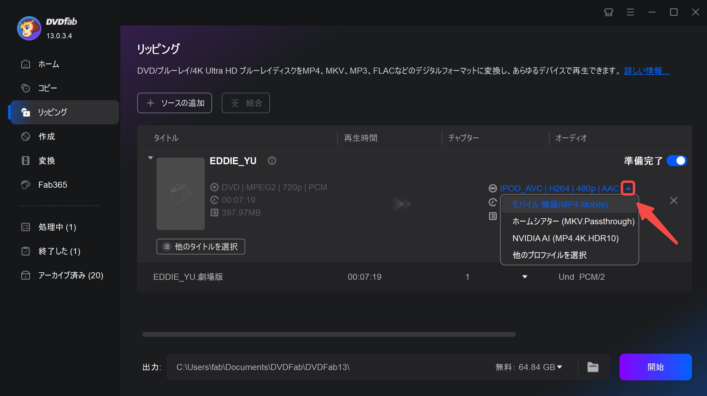The height and width of the screenshot is (396, 707).
Task: Click source format DVD | MPEG2 | 720p | PCM
Action: tap(274, 187)
